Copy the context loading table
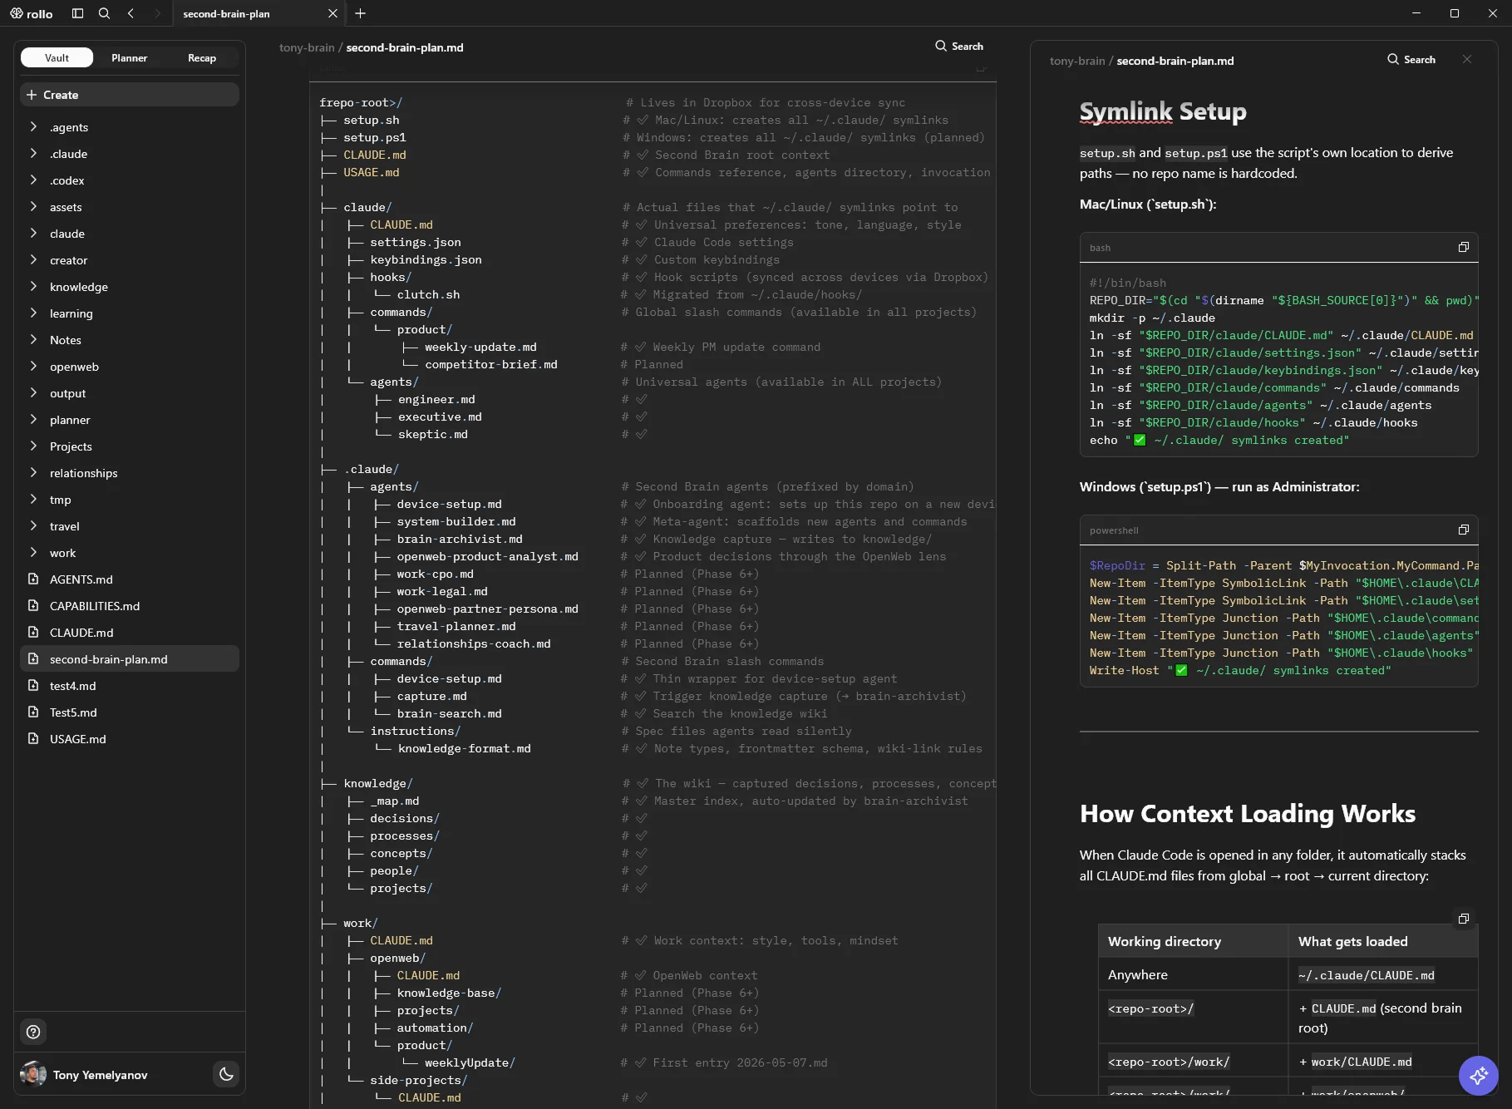The width and height of the screenshot is (1512, 1109). click(1464, 919)
